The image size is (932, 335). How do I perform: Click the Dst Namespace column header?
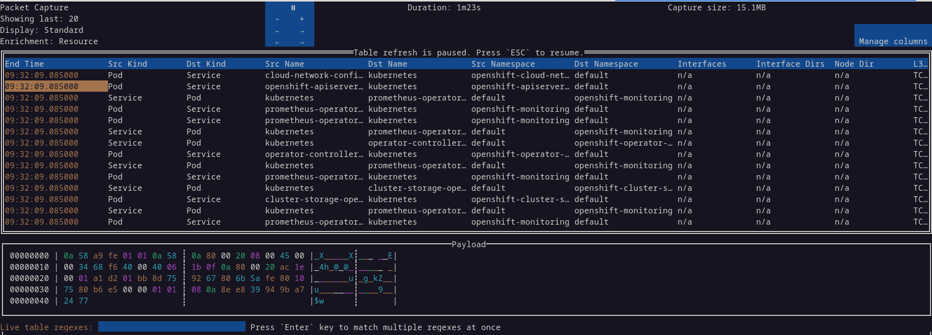pyautogui.click(x=606, y=64)
